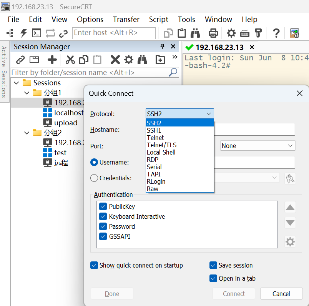Click the Quick Connect lightning icon
Screen dimensions: 309x306
point(23,33)
